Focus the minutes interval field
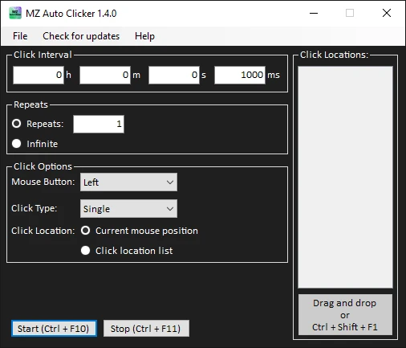406x348 pixels. click(105, 75)
